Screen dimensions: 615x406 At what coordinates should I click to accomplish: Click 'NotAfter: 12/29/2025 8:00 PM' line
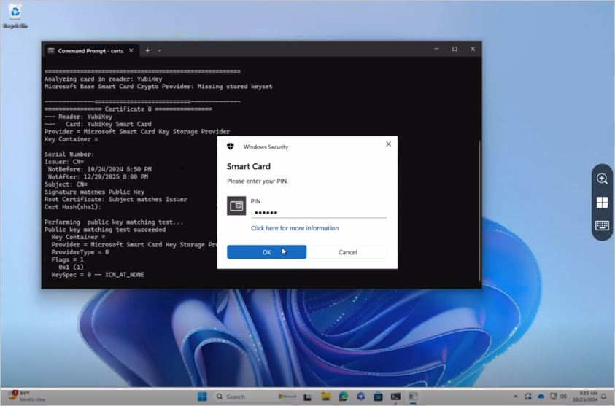point(98,176)
